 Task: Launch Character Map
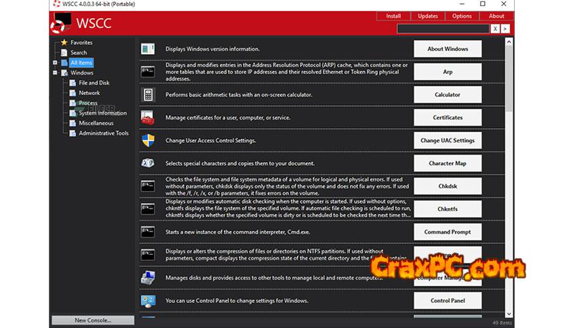click(x=448, y=163)
